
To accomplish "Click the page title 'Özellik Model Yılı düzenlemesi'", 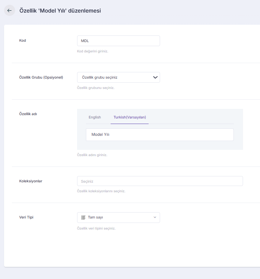I will (x=60, y=11).
